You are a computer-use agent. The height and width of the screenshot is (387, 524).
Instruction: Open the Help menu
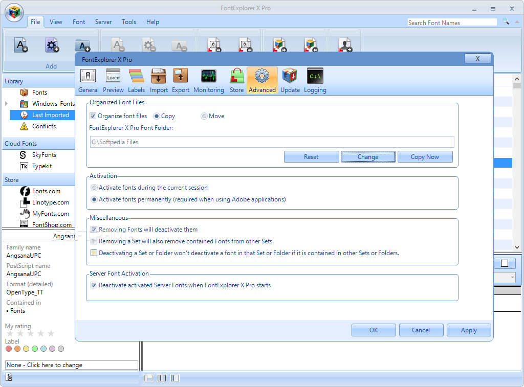pyautogui.click(x=152, y=21)
